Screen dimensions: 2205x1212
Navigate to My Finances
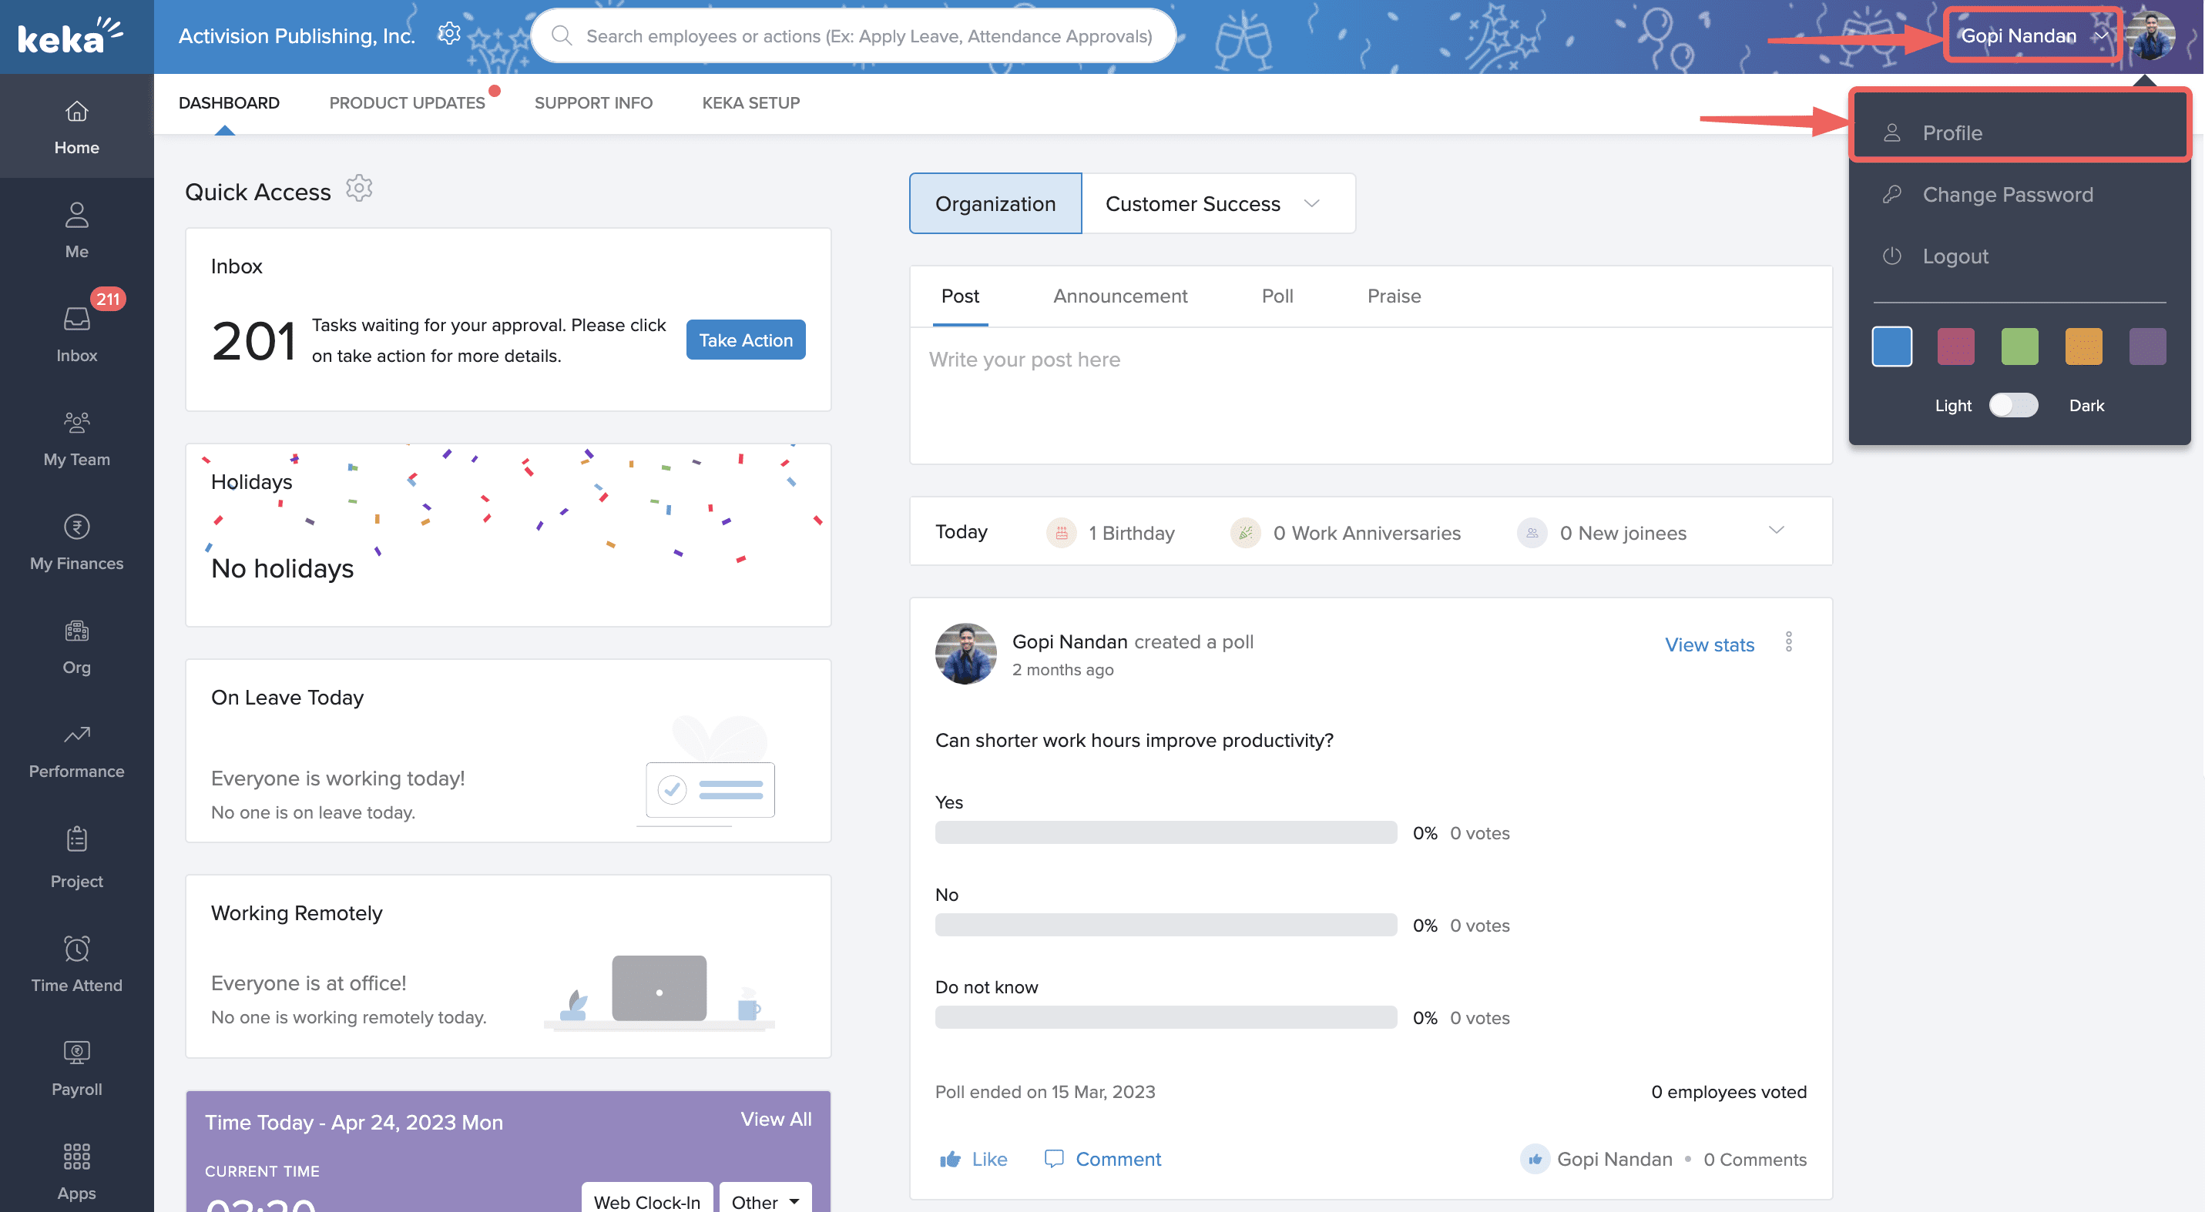(76, 539)
